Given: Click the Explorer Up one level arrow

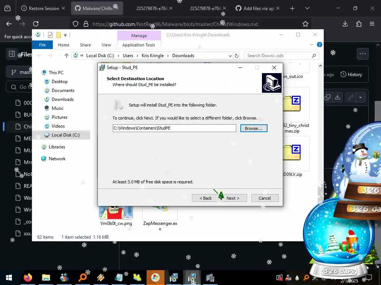Looking at the screenshot, I should [x=66, y=56].
